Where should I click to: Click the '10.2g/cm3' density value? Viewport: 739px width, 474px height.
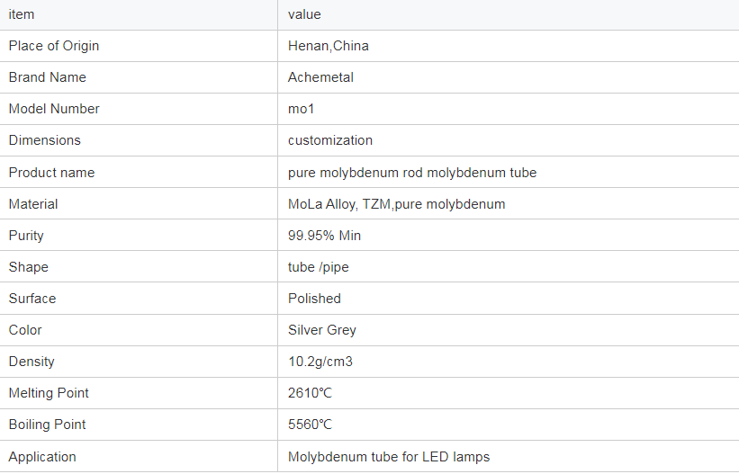[x=321, y=362]
